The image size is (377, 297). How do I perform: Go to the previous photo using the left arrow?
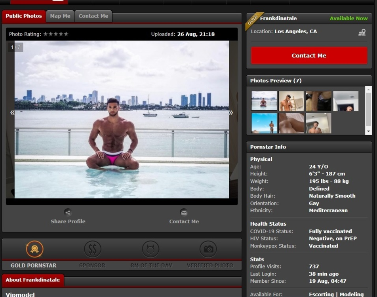click(12, 112)
